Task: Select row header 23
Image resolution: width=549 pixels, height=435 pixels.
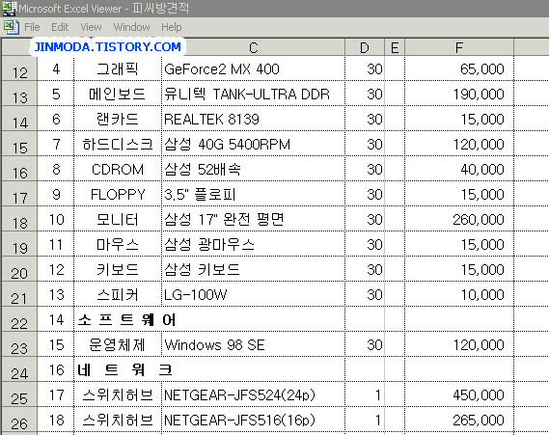Action: [19, 344]
